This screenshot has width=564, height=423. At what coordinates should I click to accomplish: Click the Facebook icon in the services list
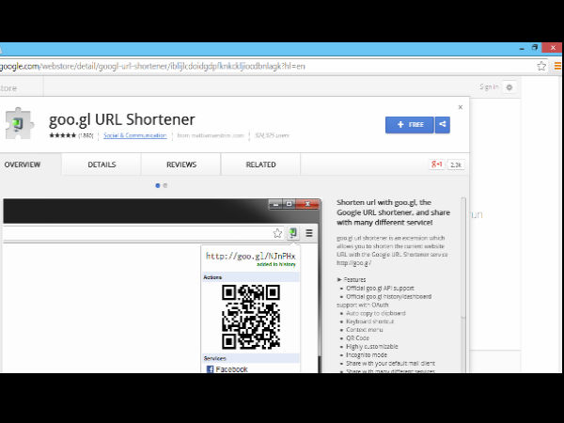click(210, 369)
